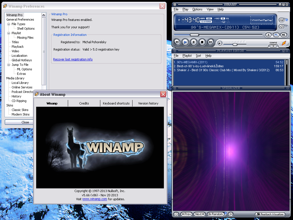Collapse the File Types tree node

(9, 24)
